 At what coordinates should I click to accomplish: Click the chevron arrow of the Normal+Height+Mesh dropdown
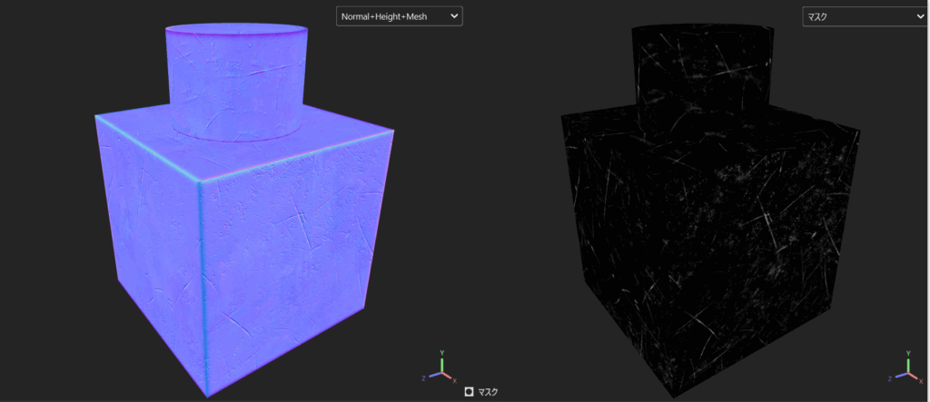(x=453, y=16)
